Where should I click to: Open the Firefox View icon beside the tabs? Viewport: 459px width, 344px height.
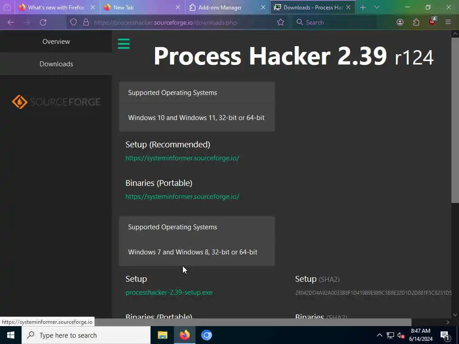pyautogui.click(x=7, y=7)
